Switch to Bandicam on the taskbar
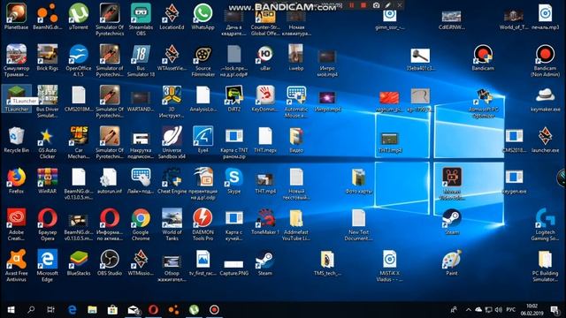Screen dimensions: 566x318 (214, 310)
